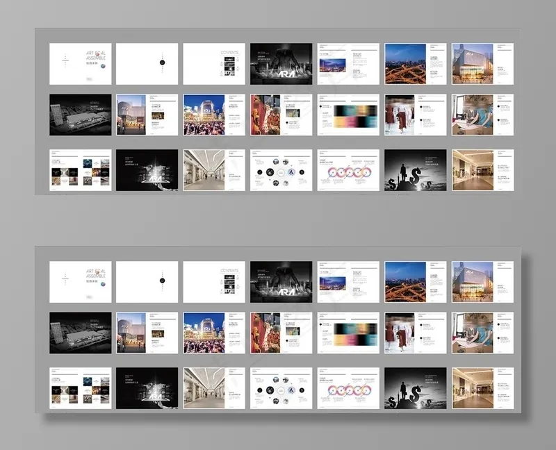Viewport: 556px width, 450px height.
Task: Pick lower sheet's page with small city skyline photo
Action: pyautogui.click(x=348, y=282)
